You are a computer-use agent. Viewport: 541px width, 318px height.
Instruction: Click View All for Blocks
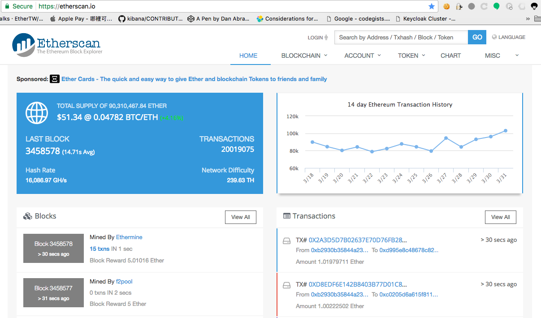241,217
